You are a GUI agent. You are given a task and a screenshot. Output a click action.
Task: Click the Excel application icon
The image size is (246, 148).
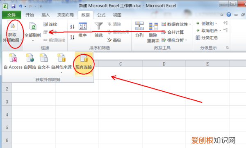tap(5, 6)
